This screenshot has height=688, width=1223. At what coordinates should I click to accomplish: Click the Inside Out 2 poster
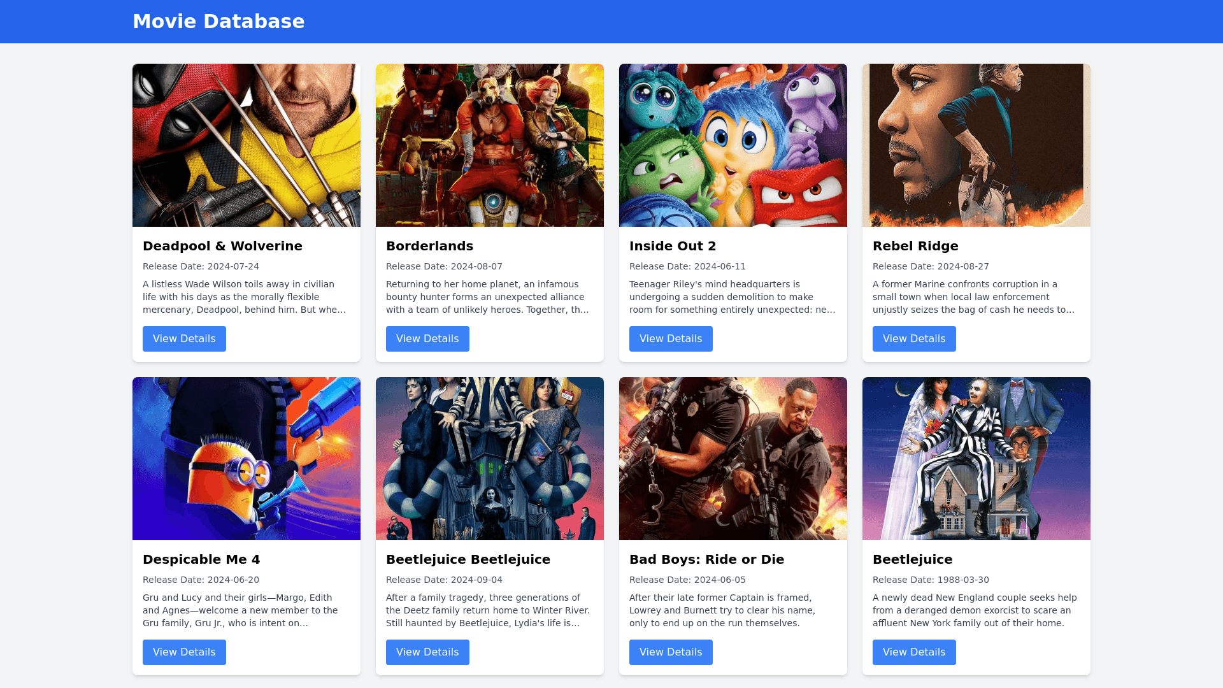[x=733, y=145]
